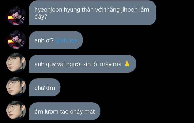Screen dimensions: 194x123
Task: View profile picture beside 'ẻm lườm tao' message
Action: 16,110
